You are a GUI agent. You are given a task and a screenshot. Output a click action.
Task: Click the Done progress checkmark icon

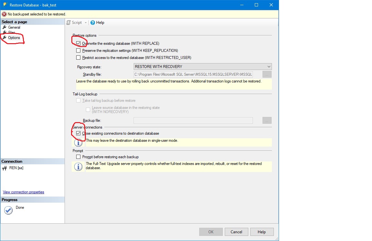pos(8,210)
